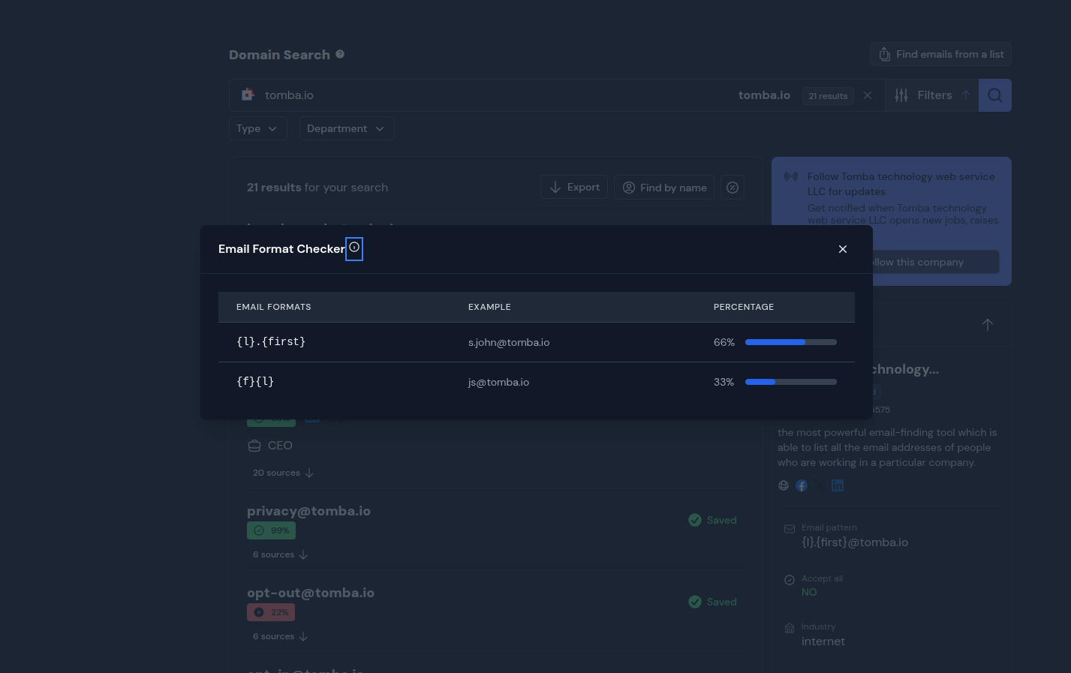Close the Email Format Checker dialog
The height and width of the screenshot is (673, 1071).
tap(843, 249)
